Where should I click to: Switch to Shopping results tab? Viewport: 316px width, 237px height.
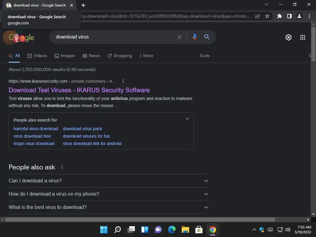click(120, 56)
